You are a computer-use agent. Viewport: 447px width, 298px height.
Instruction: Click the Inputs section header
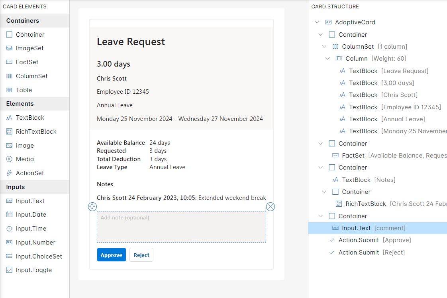[35, 187]
